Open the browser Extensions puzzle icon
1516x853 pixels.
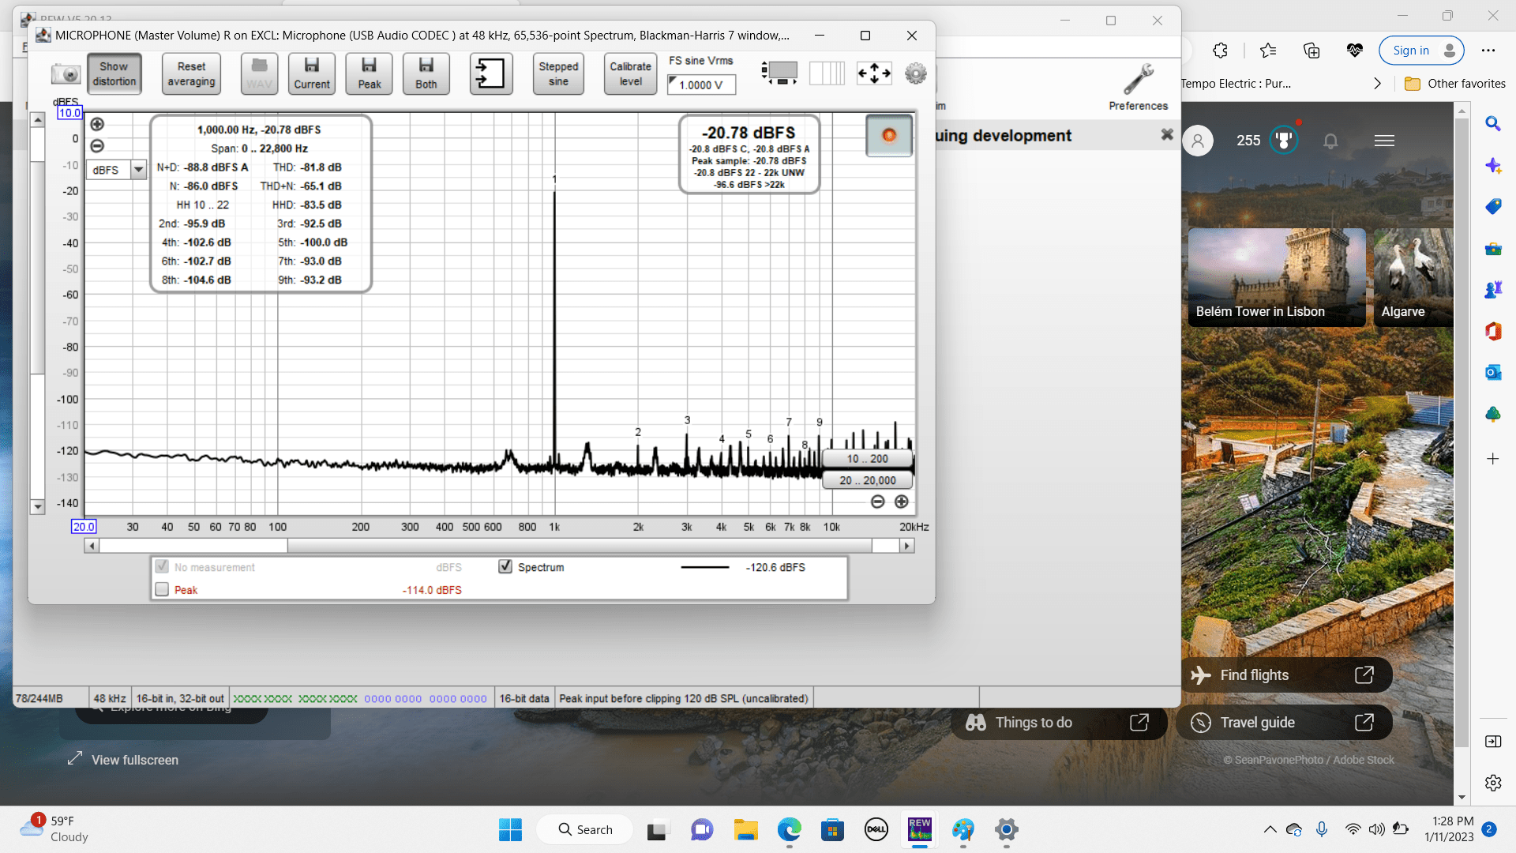[1221, 51]
